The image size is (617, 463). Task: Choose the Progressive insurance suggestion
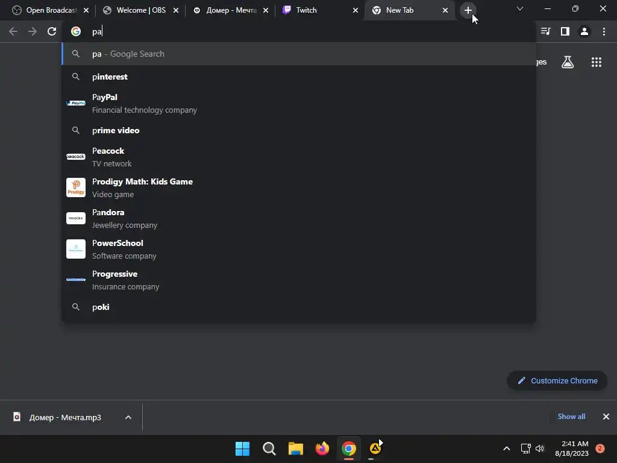(299, 280)
